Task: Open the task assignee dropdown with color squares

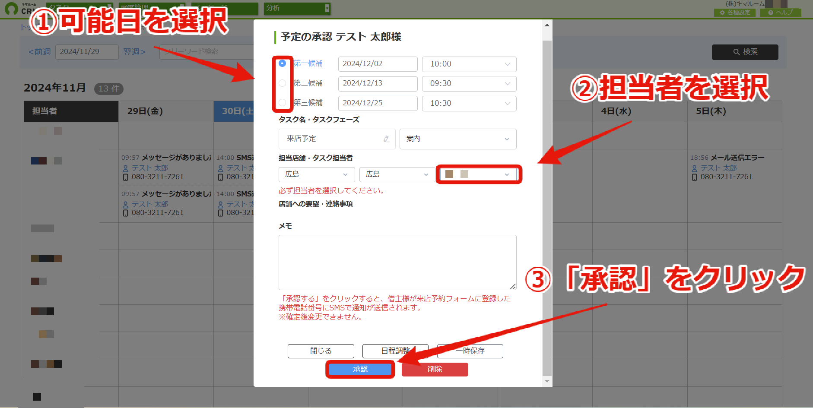Action: [479, 174]
